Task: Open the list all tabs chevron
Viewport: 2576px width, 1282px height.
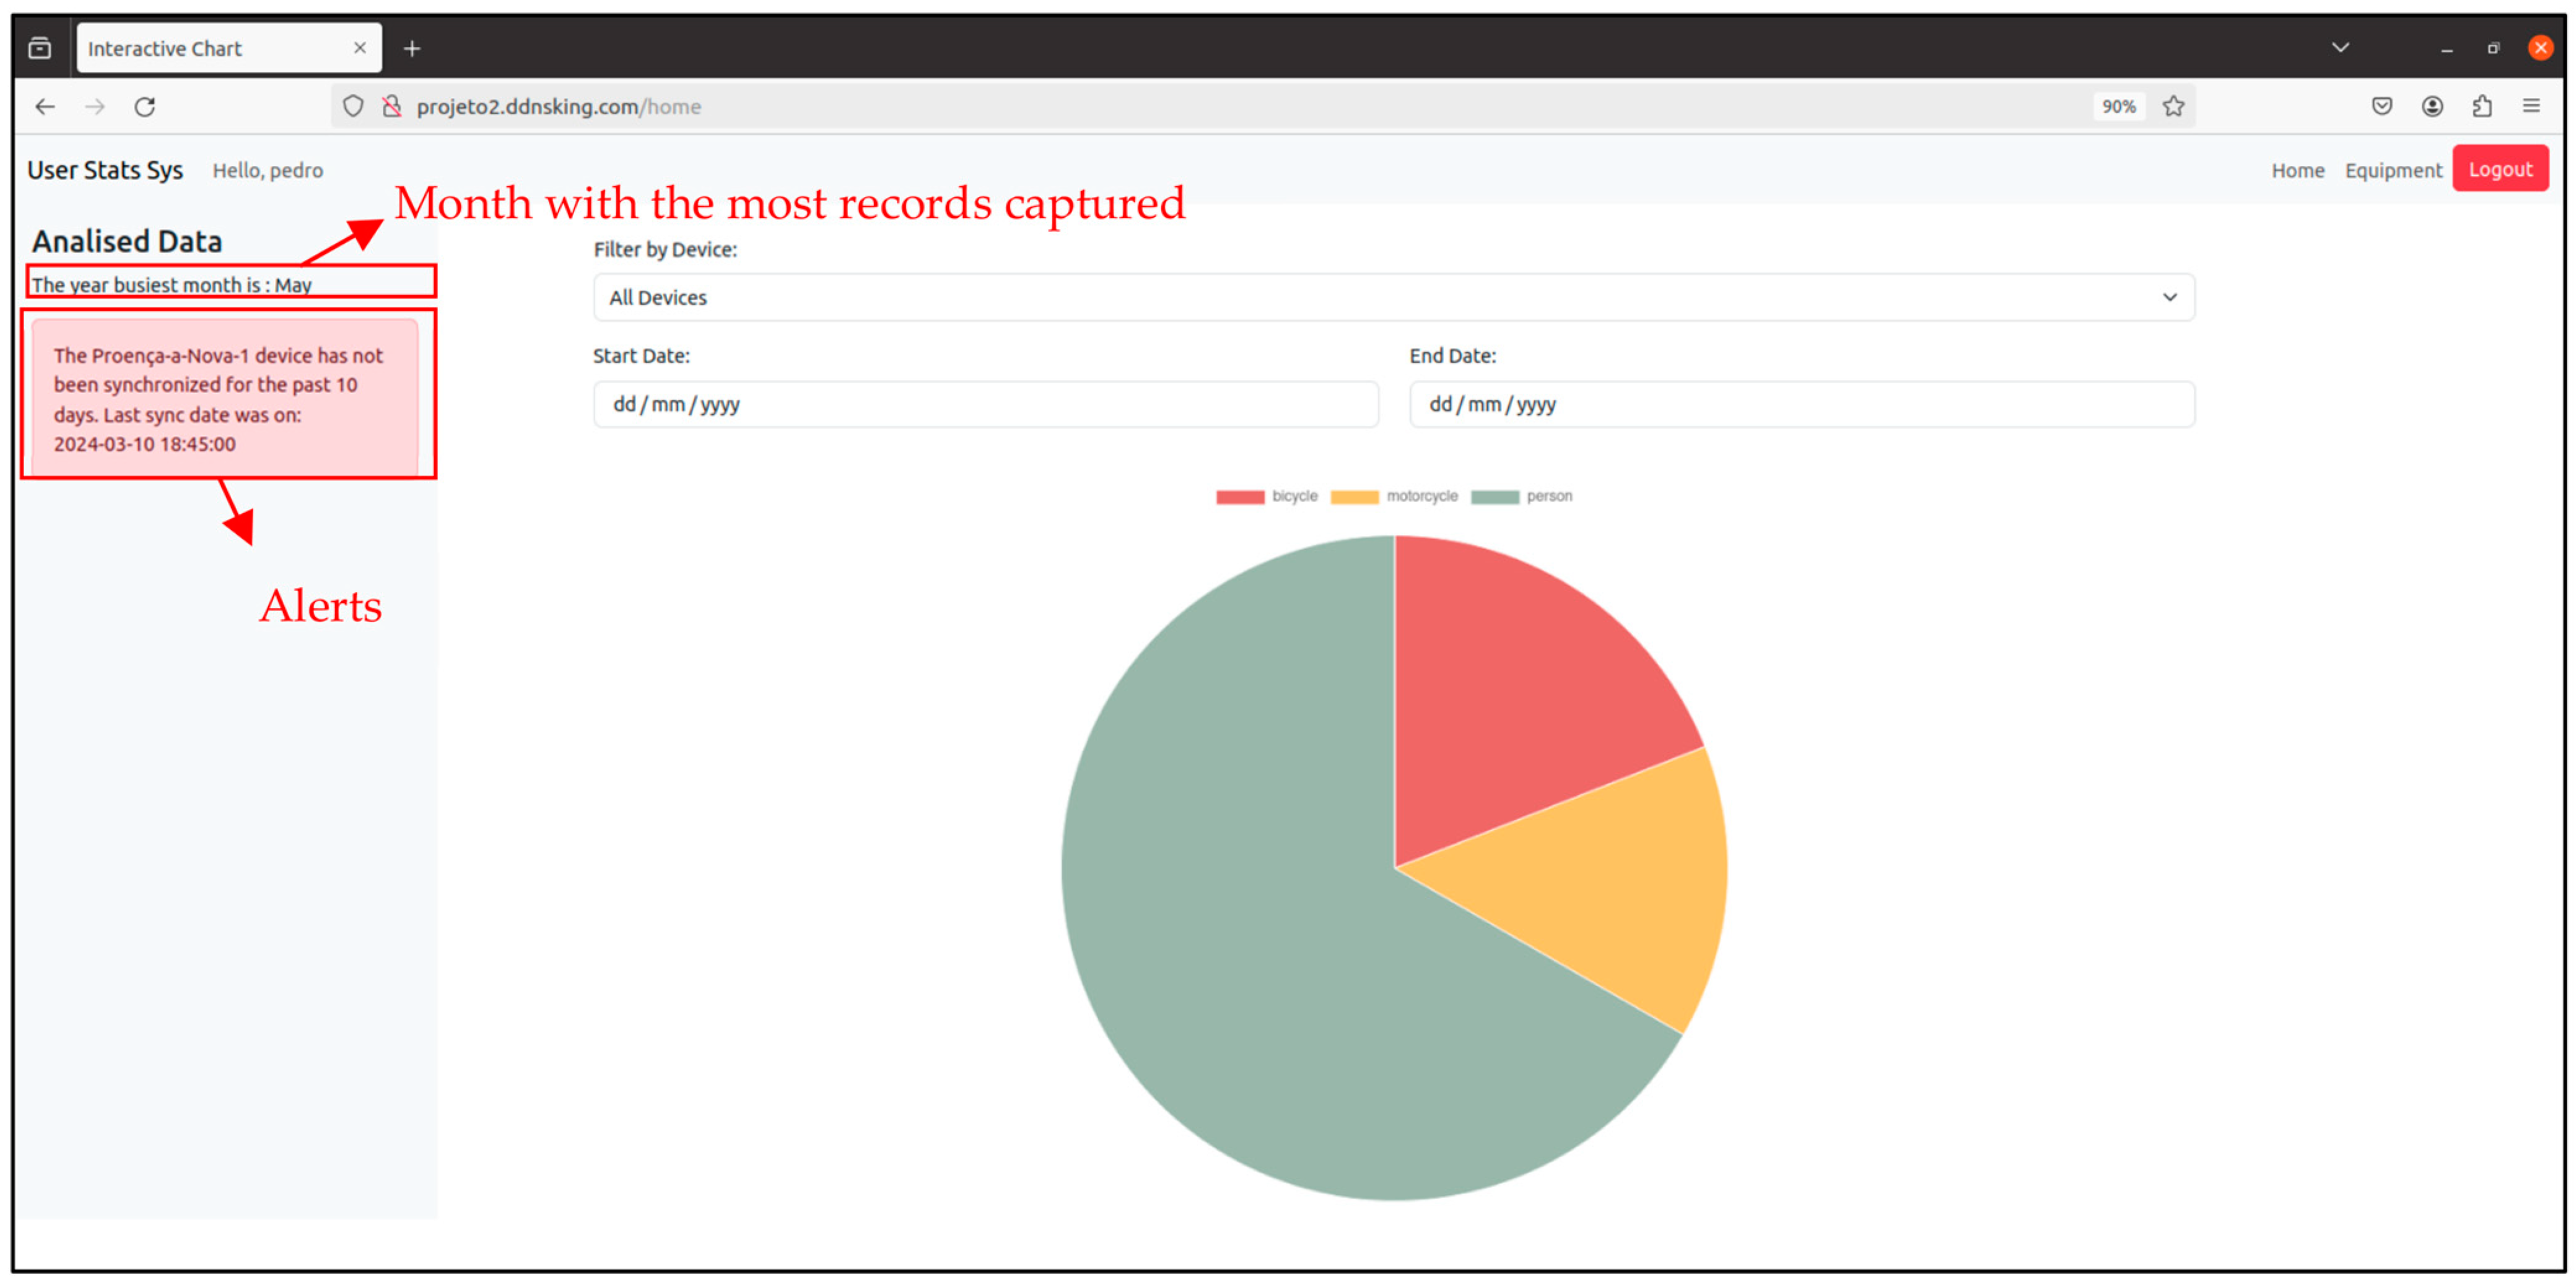Action: point(2340,47)
